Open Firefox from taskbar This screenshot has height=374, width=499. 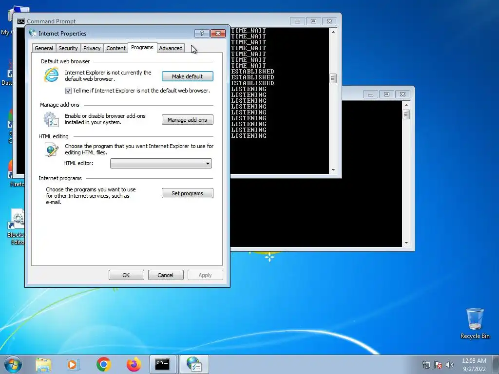pyautogui.click(x=134, y=364)
